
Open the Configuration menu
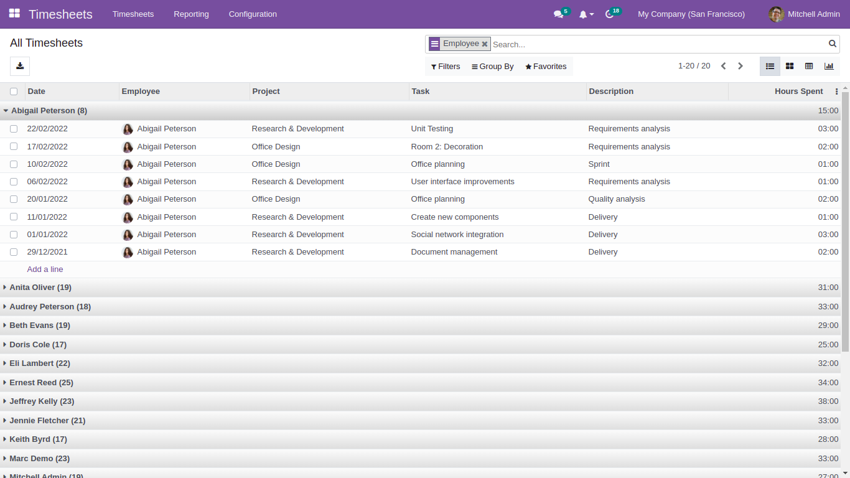coord(253,14)
